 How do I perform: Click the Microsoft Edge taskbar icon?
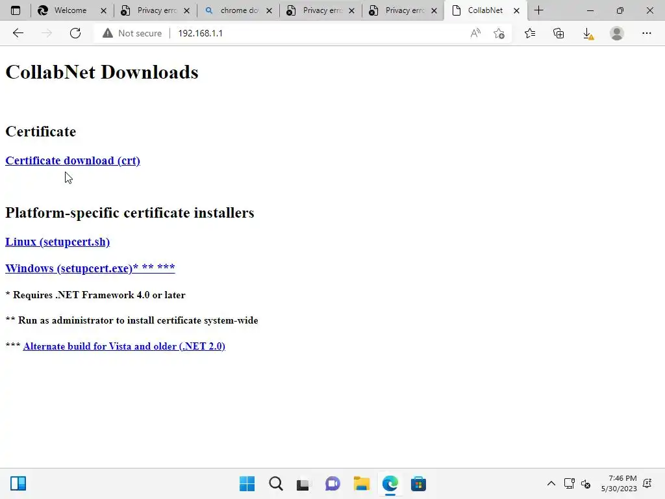click(x=390, y=483)
